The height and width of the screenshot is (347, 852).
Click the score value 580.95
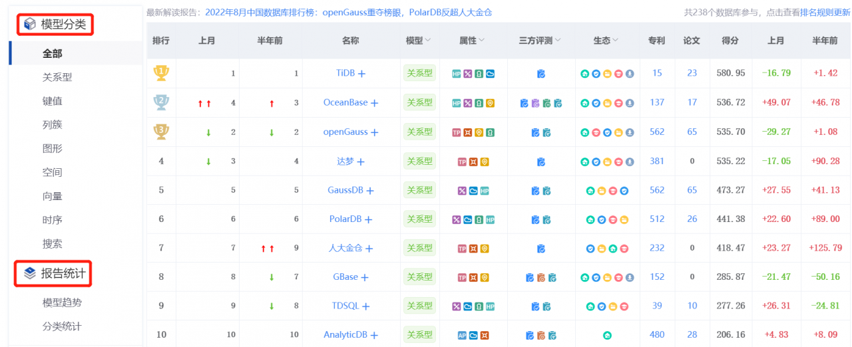(731, 73)
